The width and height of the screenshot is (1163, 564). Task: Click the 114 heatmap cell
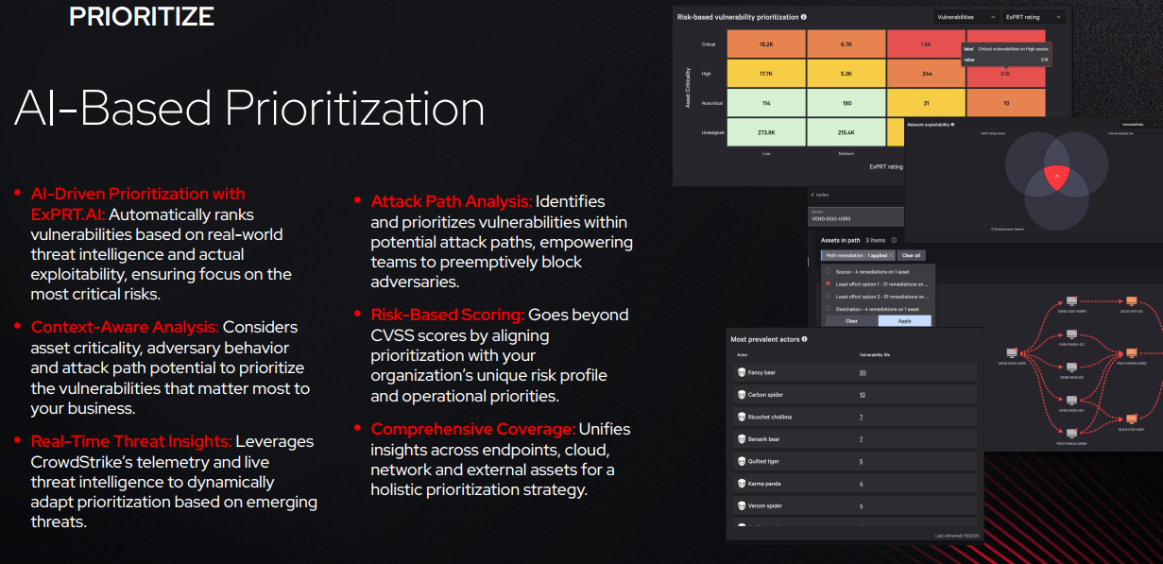click(x=766, y=102)
